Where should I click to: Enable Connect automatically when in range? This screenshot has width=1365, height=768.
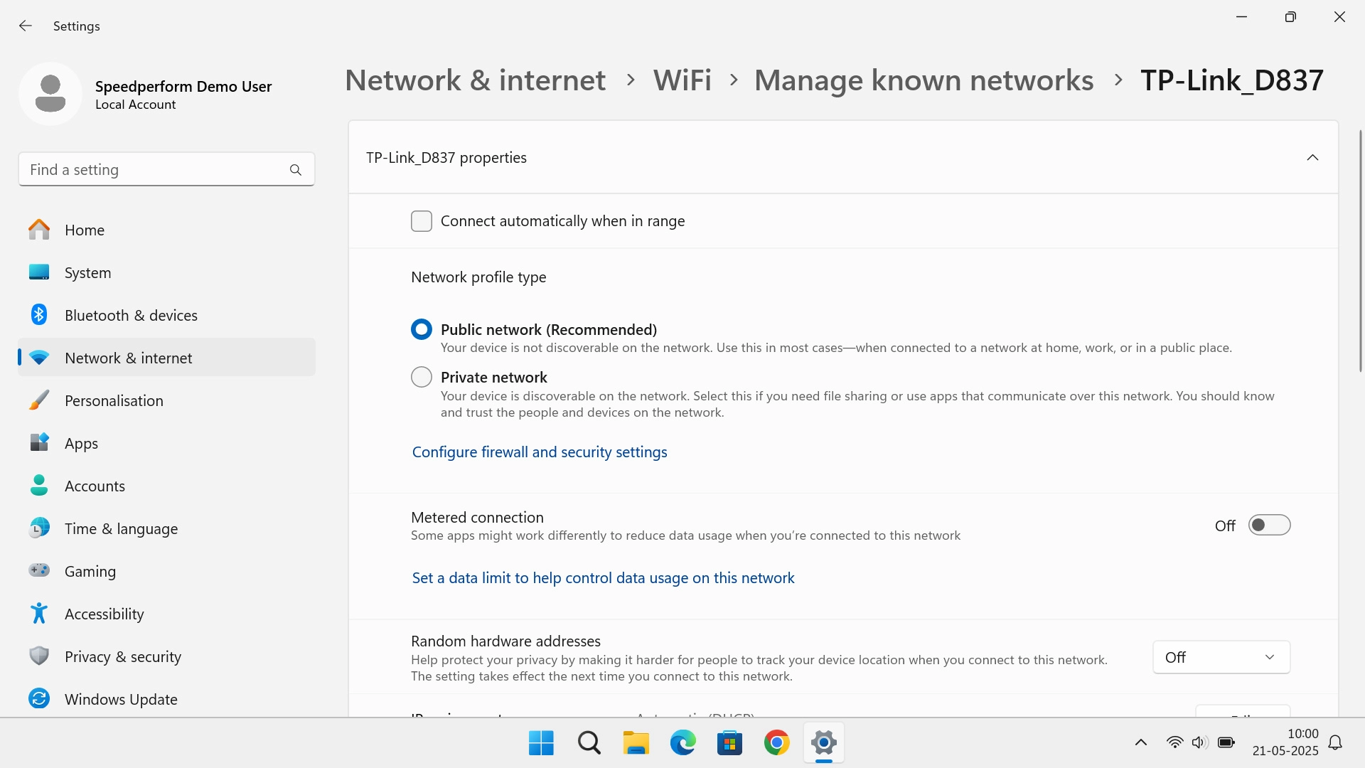pos(422,221)
